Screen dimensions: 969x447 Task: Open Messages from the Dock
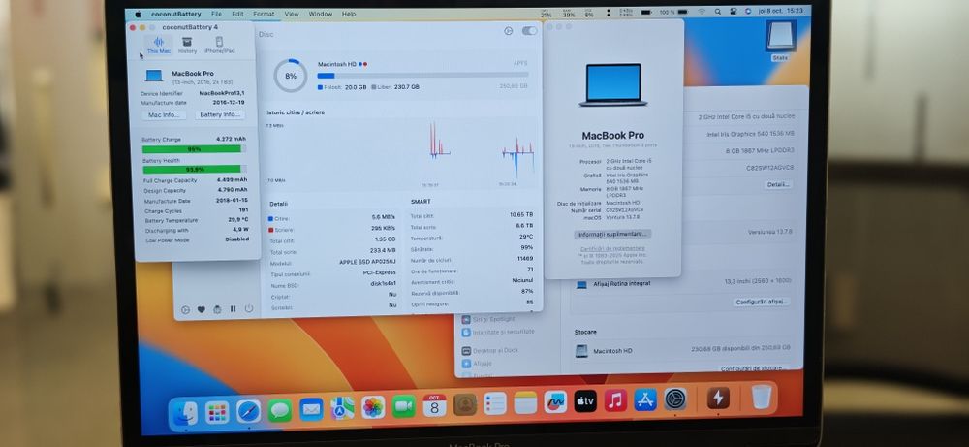(280, 410)
